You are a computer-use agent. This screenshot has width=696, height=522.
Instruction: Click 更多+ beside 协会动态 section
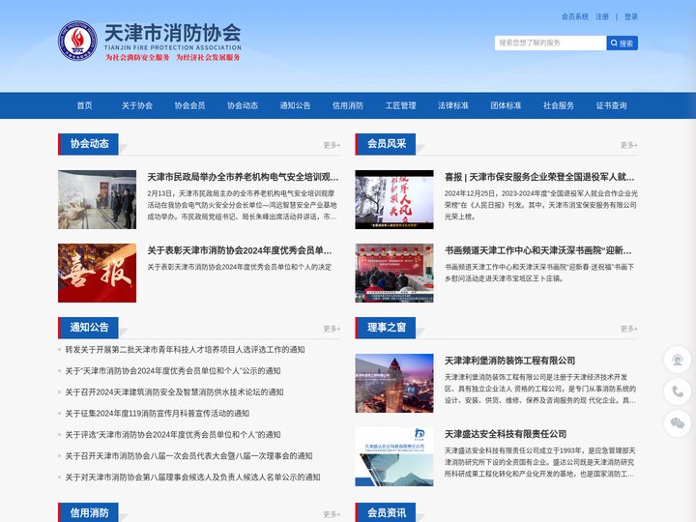332,145
